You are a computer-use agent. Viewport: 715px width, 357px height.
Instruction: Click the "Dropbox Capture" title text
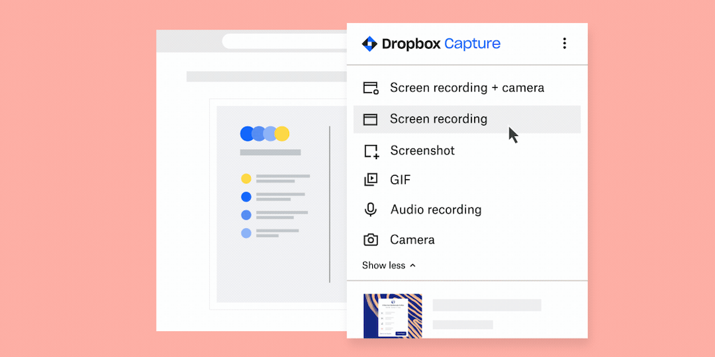[441, 44]
